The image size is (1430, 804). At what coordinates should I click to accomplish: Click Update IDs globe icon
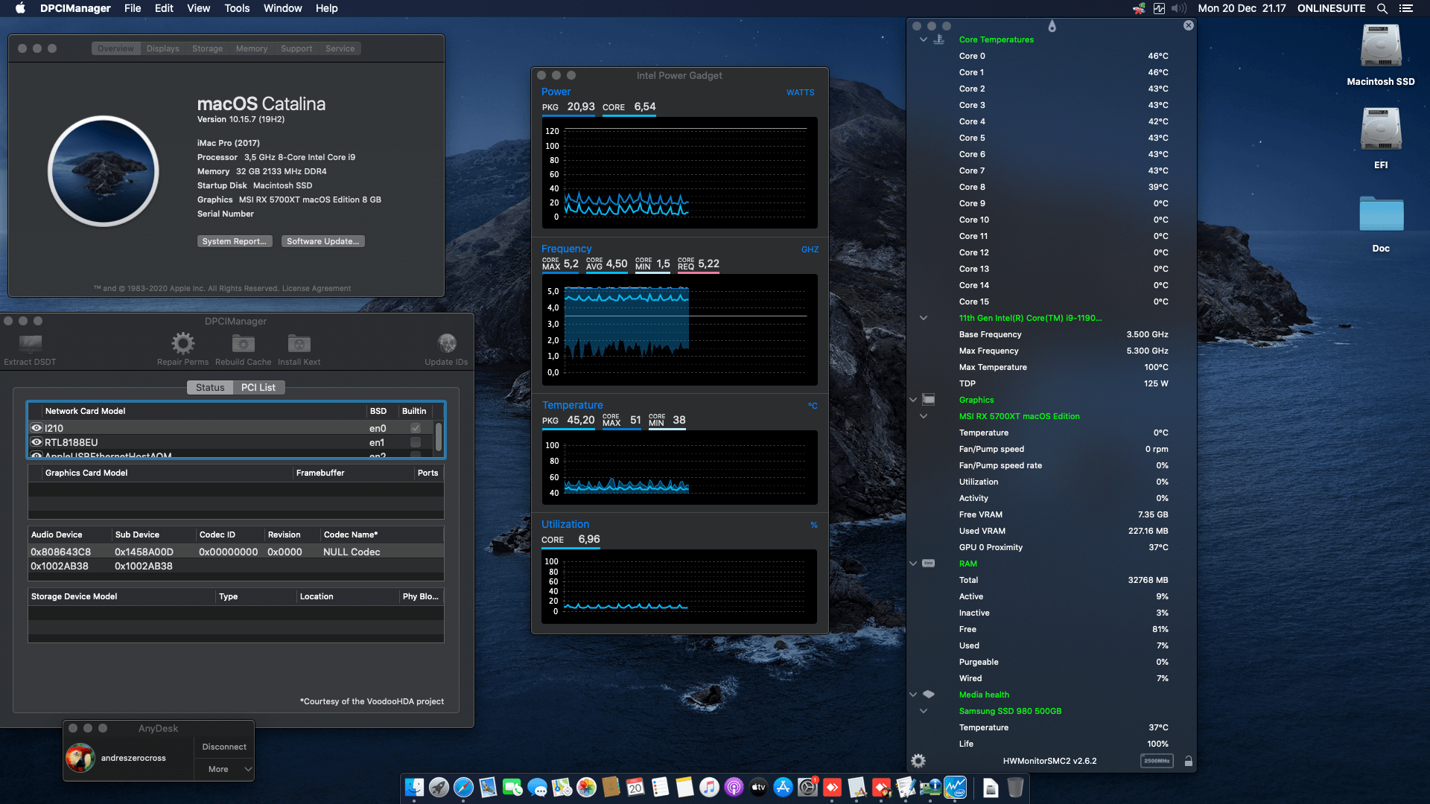click(447, 343)
